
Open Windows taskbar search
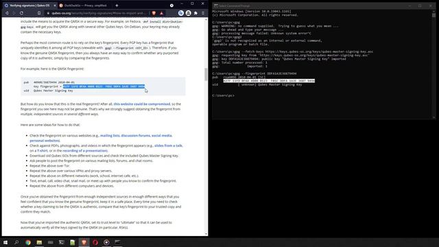coord(16,242)
